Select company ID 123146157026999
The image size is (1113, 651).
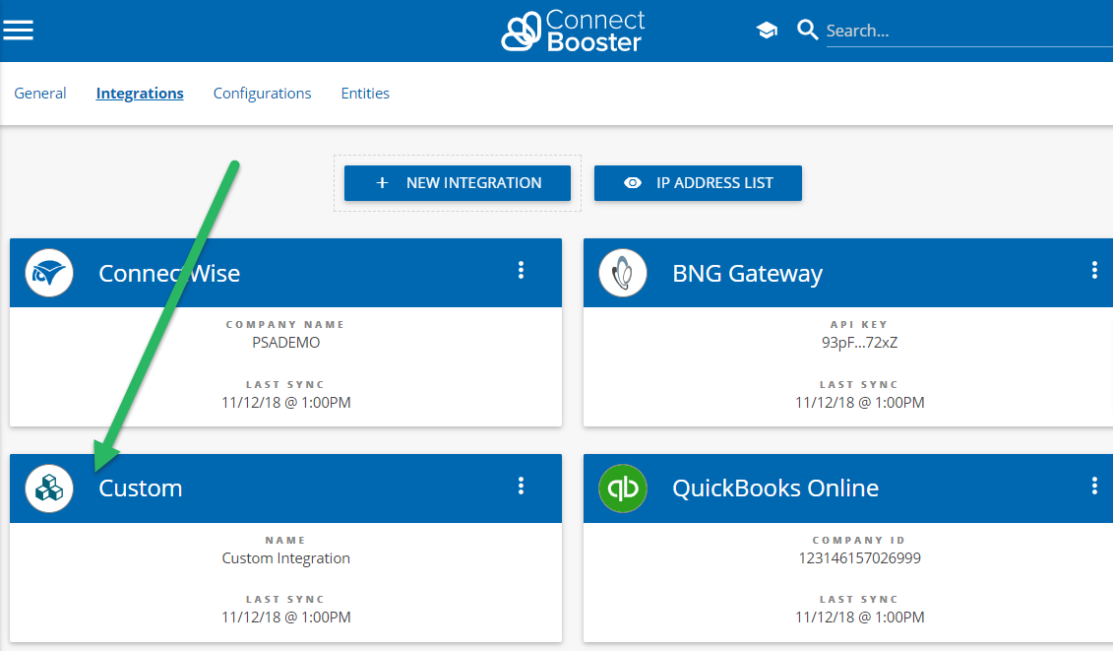[859, 557]
